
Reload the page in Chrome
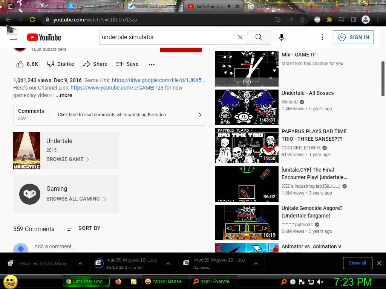pos(32,20)
